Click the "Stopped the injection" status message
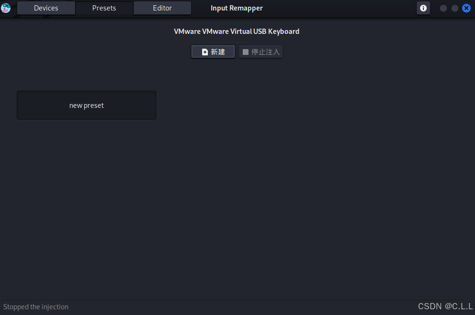The width and height of the screenshot is (475, 315). (36, 307)
